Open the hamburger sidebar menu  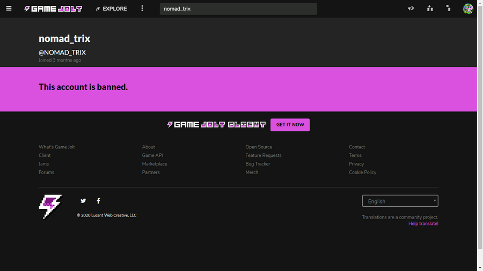9,9
